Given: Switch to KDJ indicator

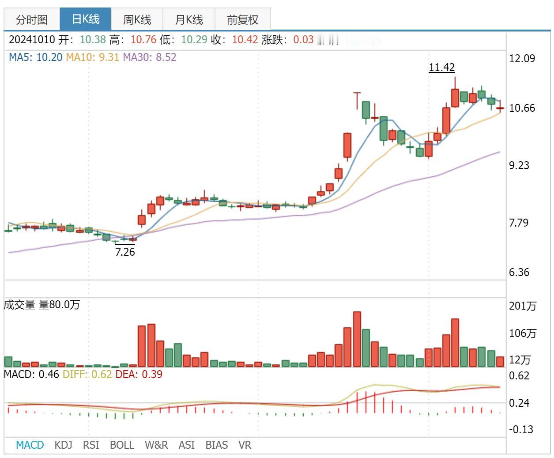Looking at the screenshot, I should 63,445.
